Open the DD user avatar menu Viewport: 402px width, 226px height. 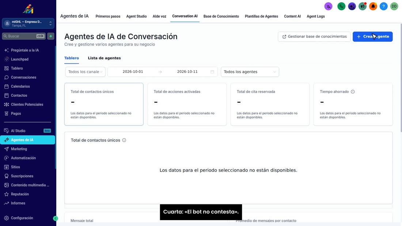[x=394, y=7]
